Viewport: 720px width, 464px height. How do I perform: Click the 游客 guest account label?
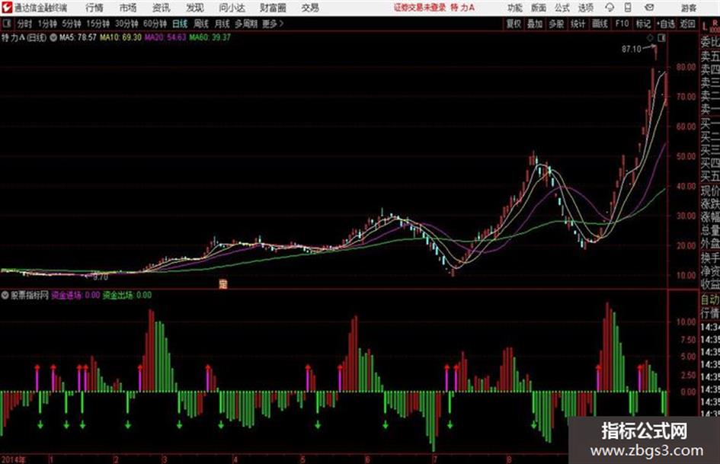[x=689, y=8]
